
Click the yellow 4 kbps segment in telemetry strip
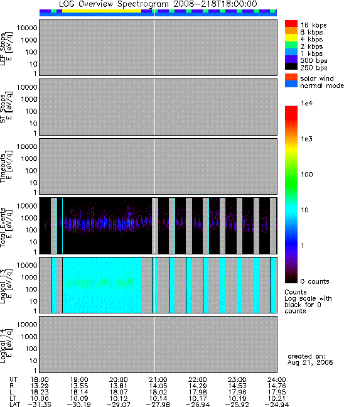point(102,11)
